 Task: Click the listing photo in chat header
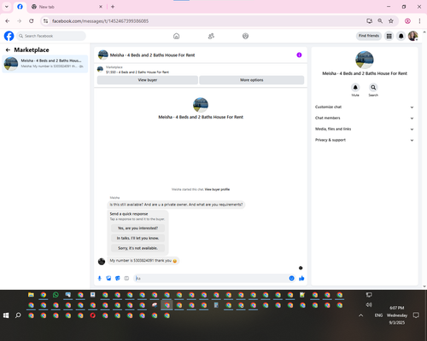[103, 55]
